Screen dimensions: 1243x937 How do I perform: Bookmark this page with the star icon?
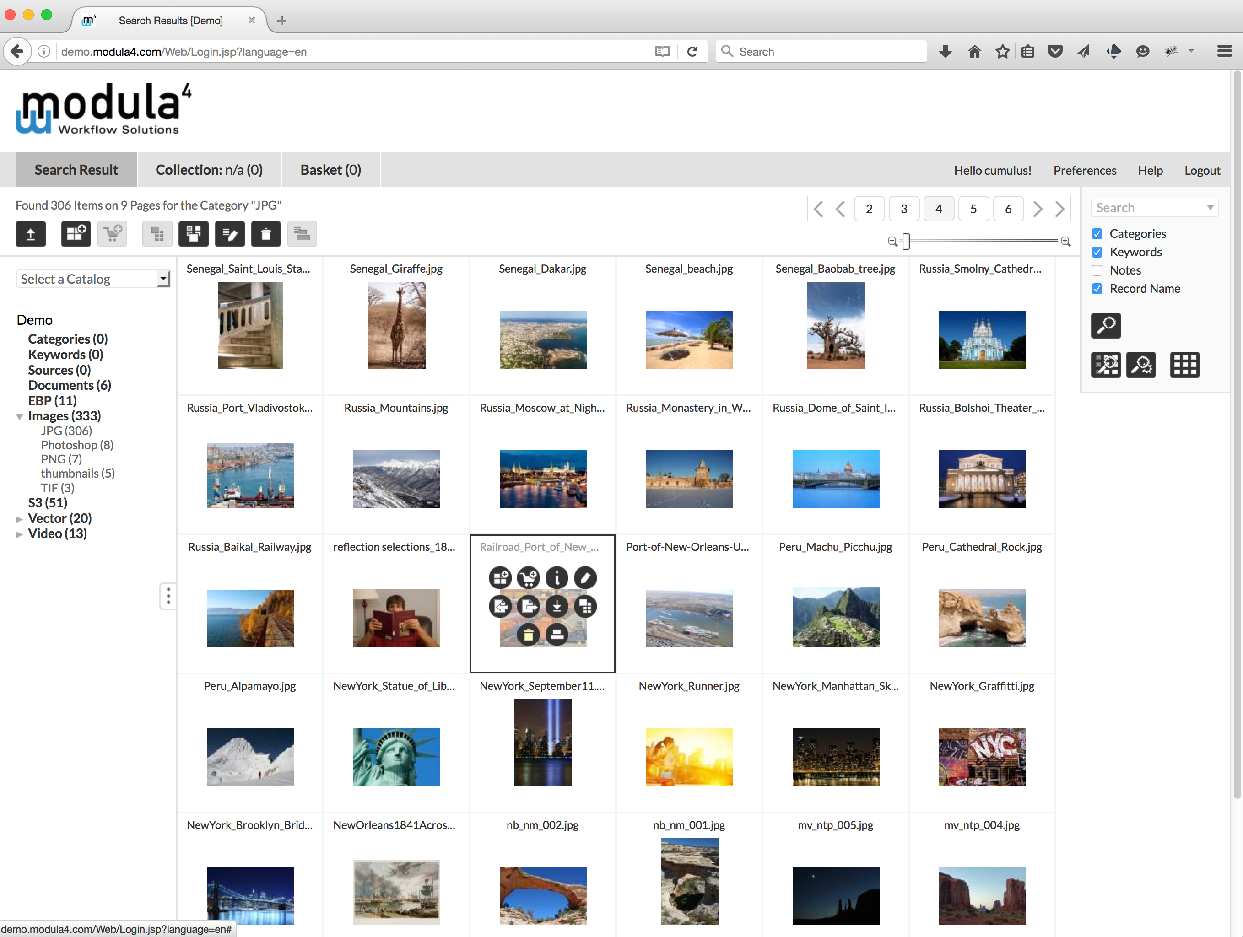(1002, 52)
